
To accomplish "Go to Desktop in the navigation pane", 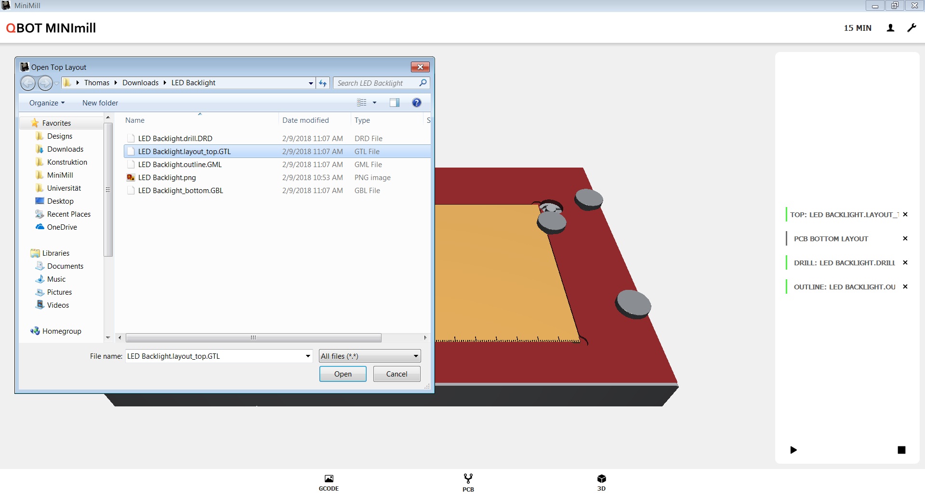I will [60, 201].
